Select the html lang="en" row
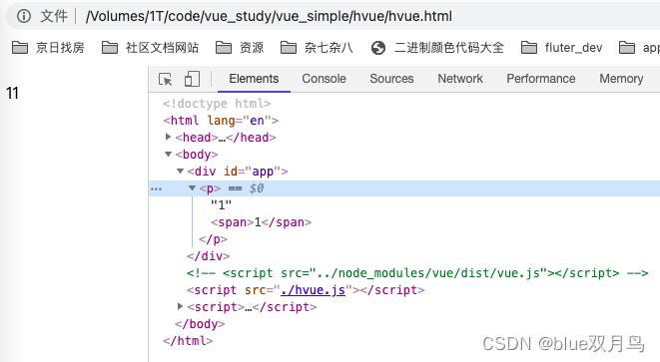 (x=221, y=121)
